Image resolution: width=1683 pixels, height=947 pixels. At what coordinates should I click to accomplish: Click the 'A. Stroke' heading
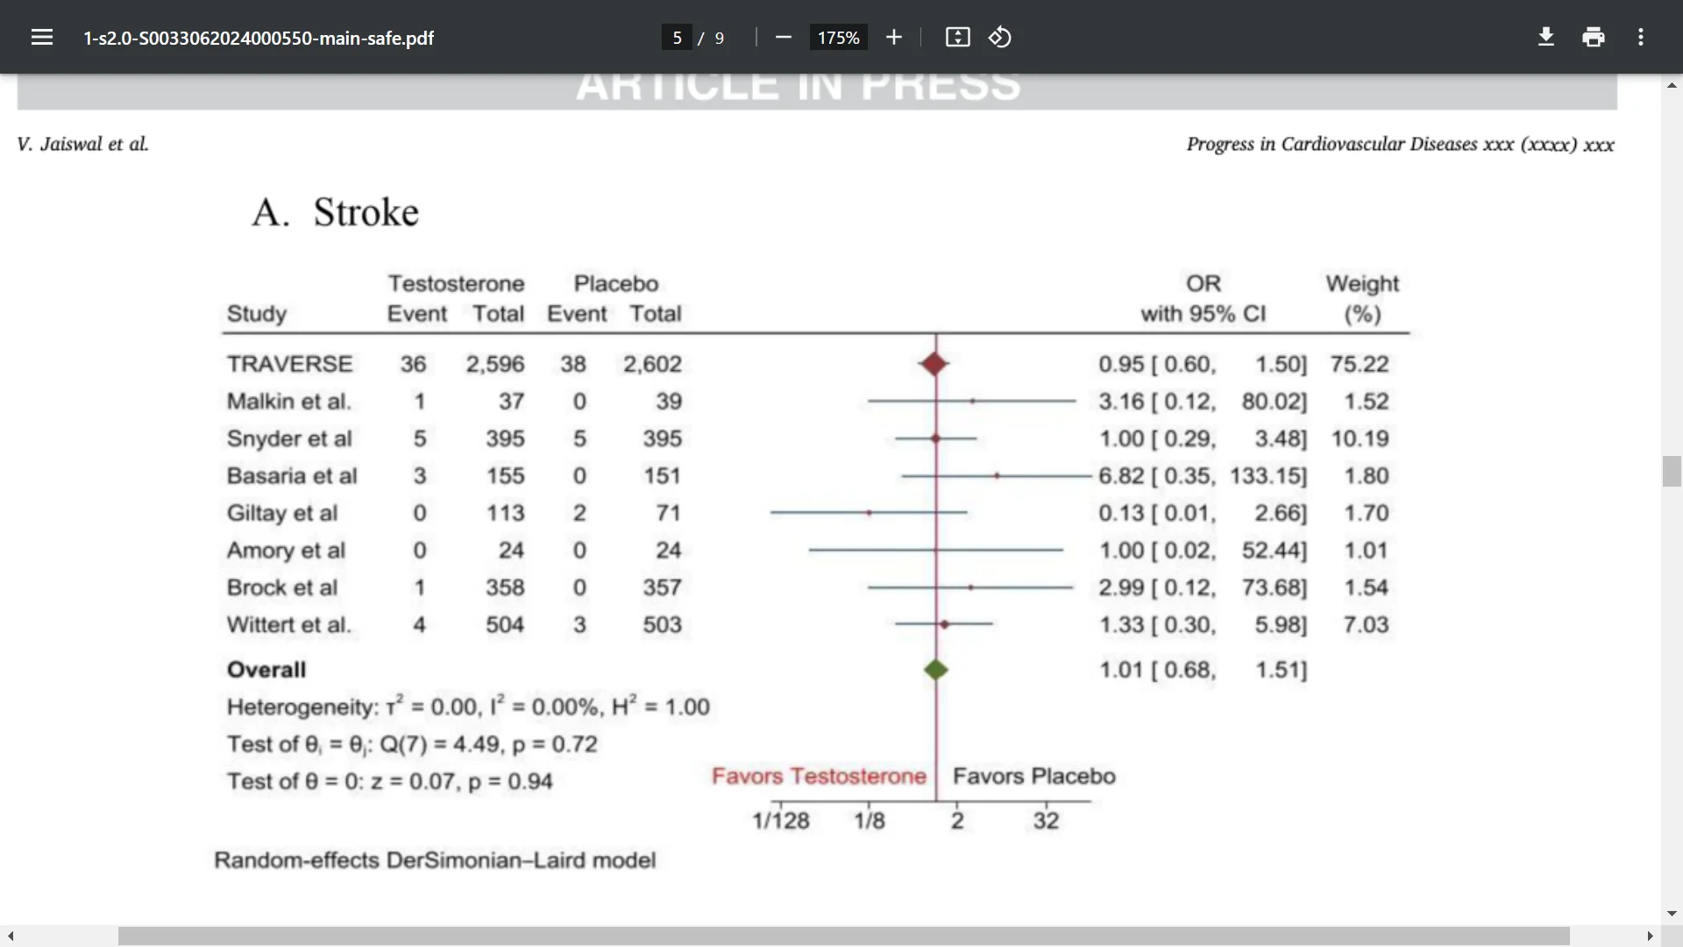click(336, 212)
